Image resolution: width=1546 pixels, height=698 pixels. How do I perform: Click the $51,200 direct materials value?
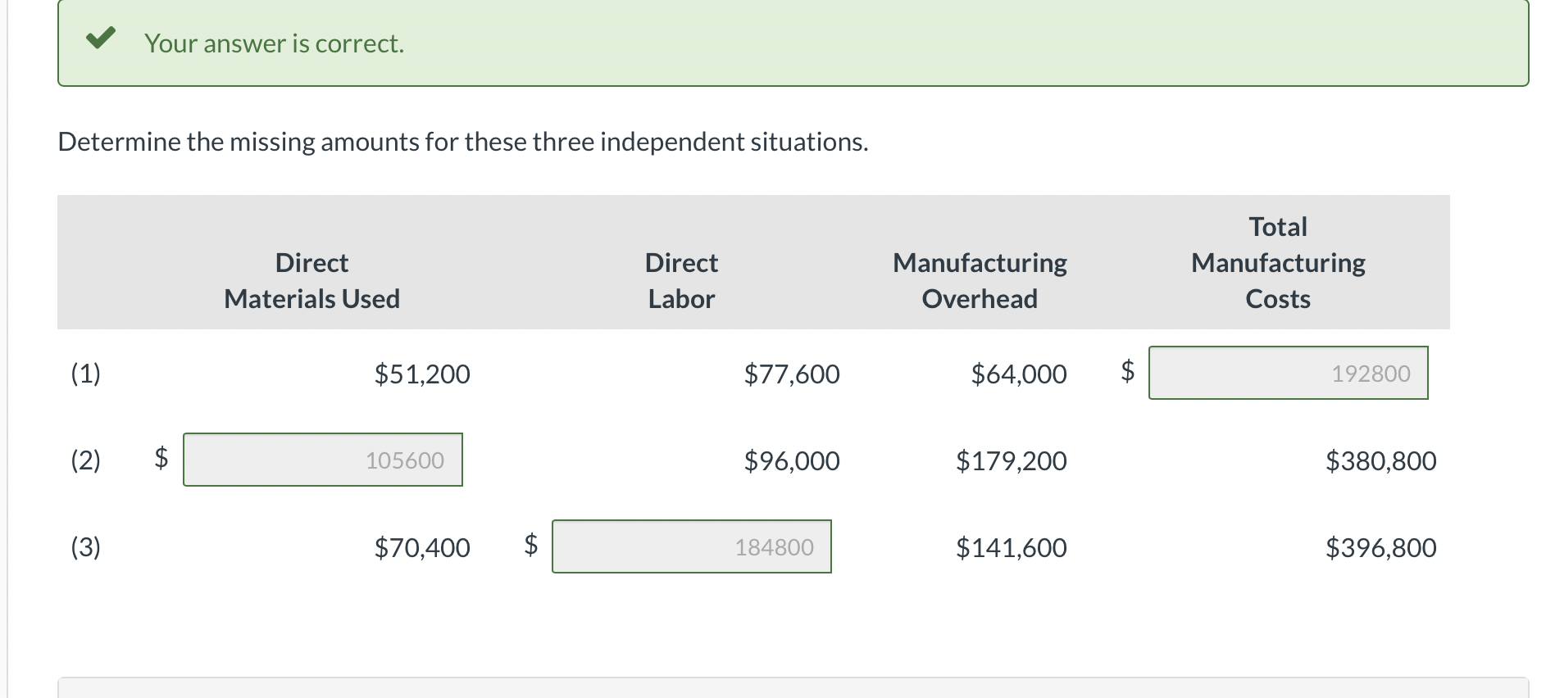422,374
